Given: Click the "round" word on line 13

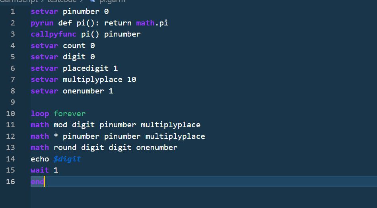Looking at the screenshot, I should pos(65,148).
